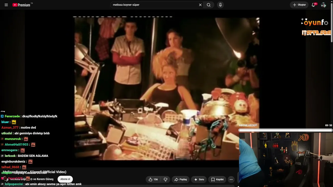Click the badge icon beside Fenerzede
333x187 pixels.
tap(2, 116)
